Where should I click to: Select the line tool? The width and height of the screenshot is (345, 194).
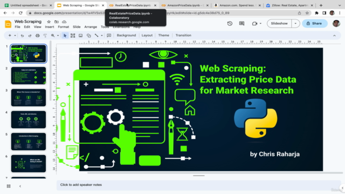point(96,36)
